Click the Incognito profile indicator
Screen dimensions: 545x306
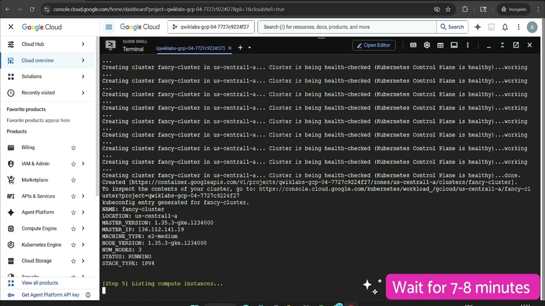(513, 9)
